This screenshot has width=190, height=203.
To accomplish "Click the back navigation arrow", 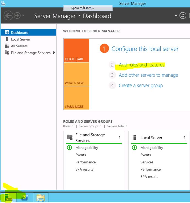I will (x=8, y=16).
